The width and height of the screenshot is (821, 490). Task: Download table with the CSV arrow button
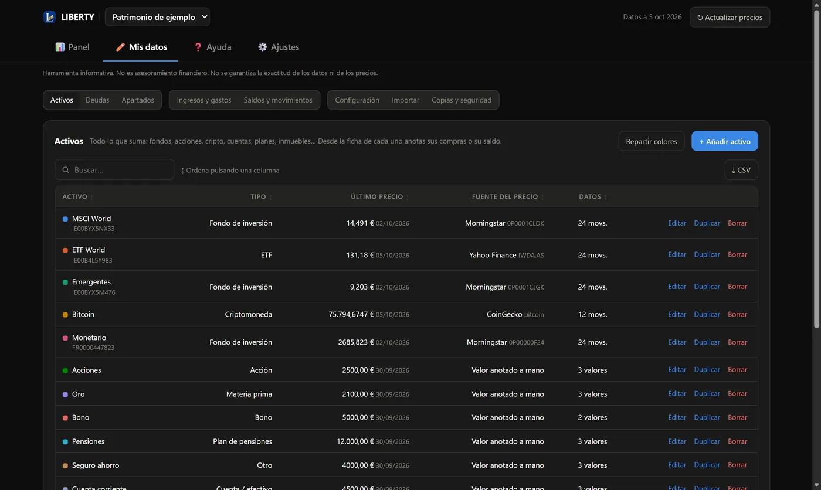741,170
